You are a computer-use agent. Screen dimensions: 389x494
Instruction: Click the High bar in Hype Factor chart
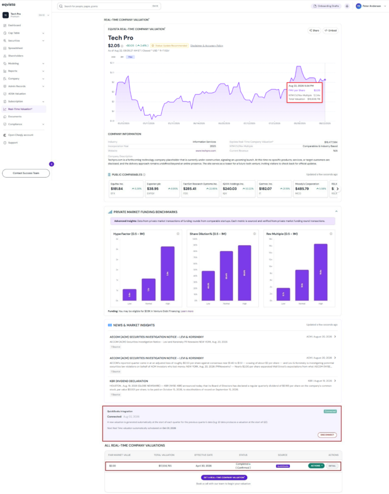[167, 274]
